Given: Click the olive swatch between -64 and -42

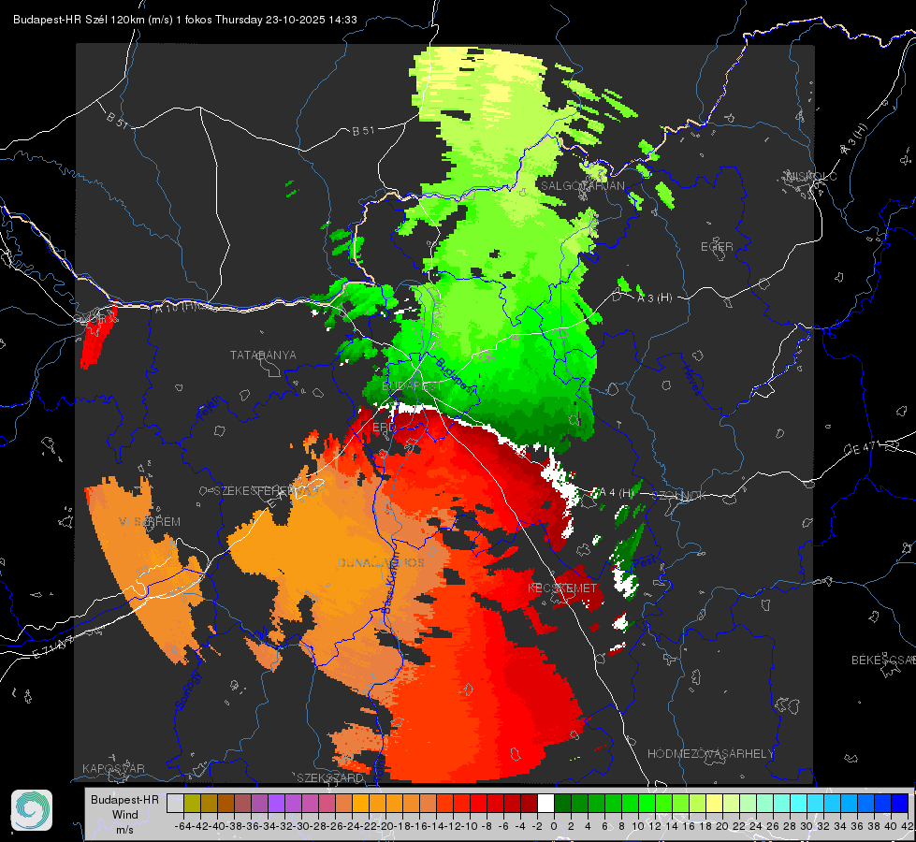Looking at the screenshot, I should pyautogui.click(x=192, y=803).
